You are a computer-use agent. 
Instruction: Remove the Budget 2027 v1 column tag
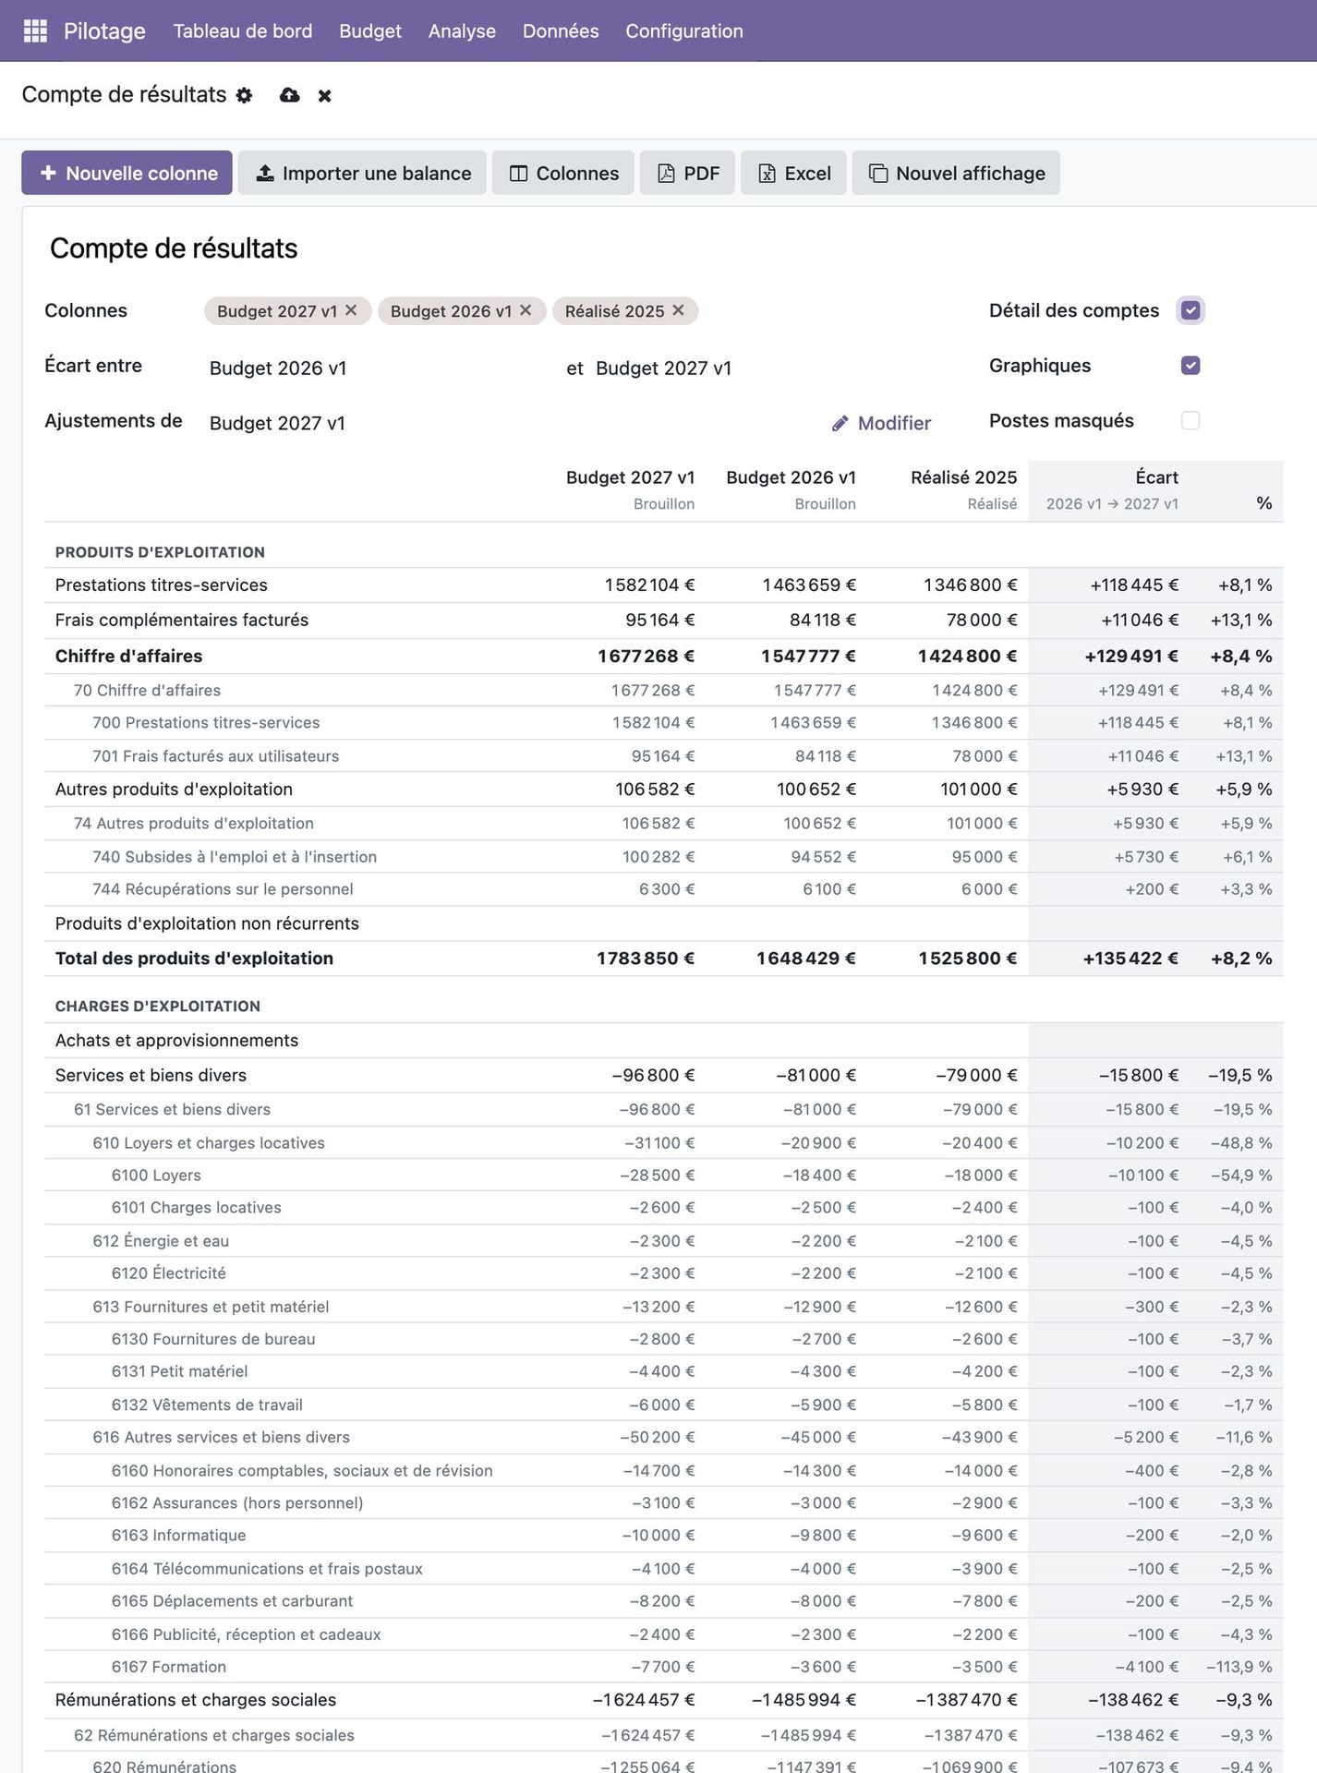tap(351, 310)
